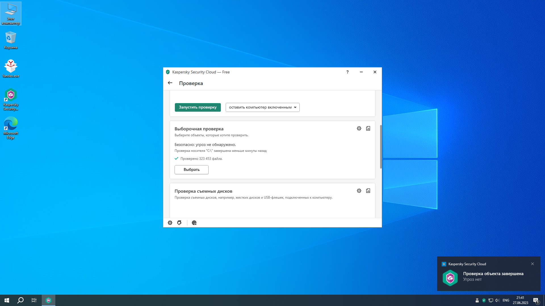Open Windows Start menu

coord(7,300)
